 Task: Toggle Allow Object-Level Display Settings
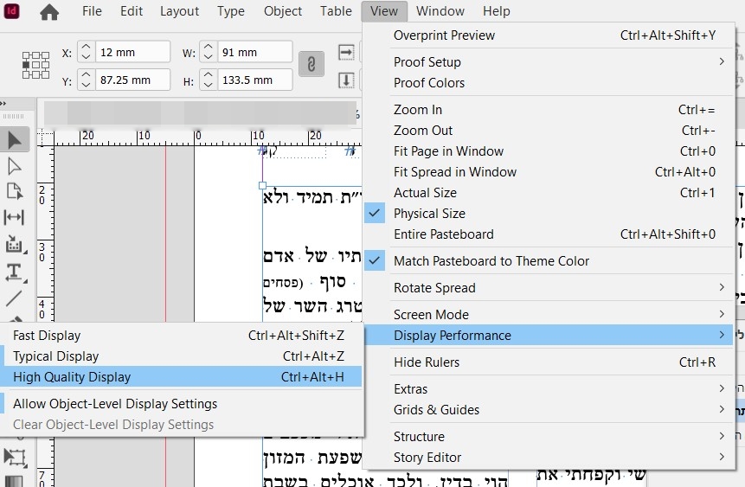(x=181, y=404)
